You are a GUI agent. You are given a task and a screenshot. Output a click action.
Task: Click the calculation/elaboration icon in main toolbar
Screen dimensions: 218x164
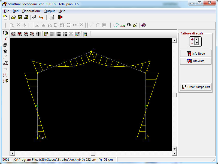[x=34, y=17]
